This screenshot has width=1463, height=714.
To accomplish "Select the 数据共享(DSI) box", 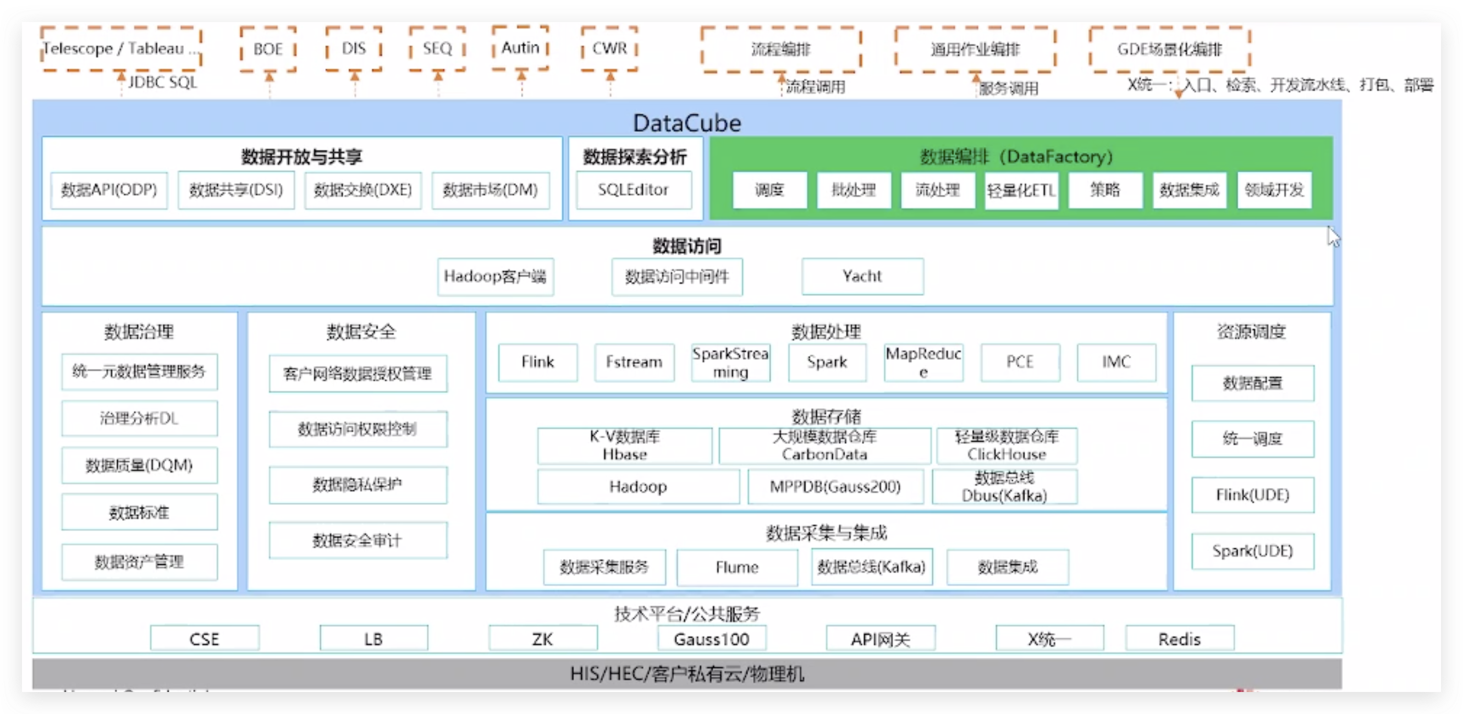I will pyautogui.click(x=236, y=190).
